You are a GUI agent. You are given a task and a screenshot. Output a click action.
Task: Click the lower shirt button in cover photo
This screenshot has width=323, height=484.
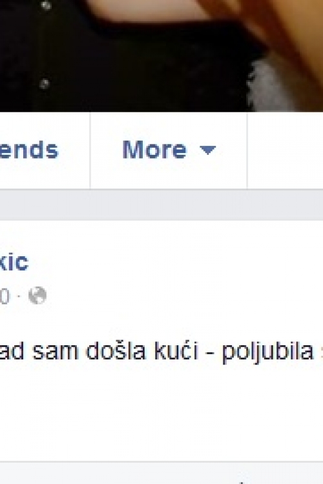pos(44,83)
